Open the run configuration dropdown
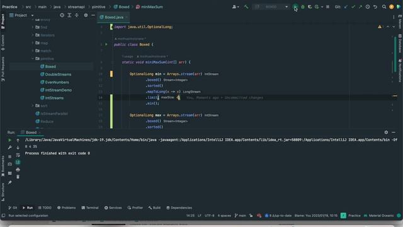 coord(271,7)
